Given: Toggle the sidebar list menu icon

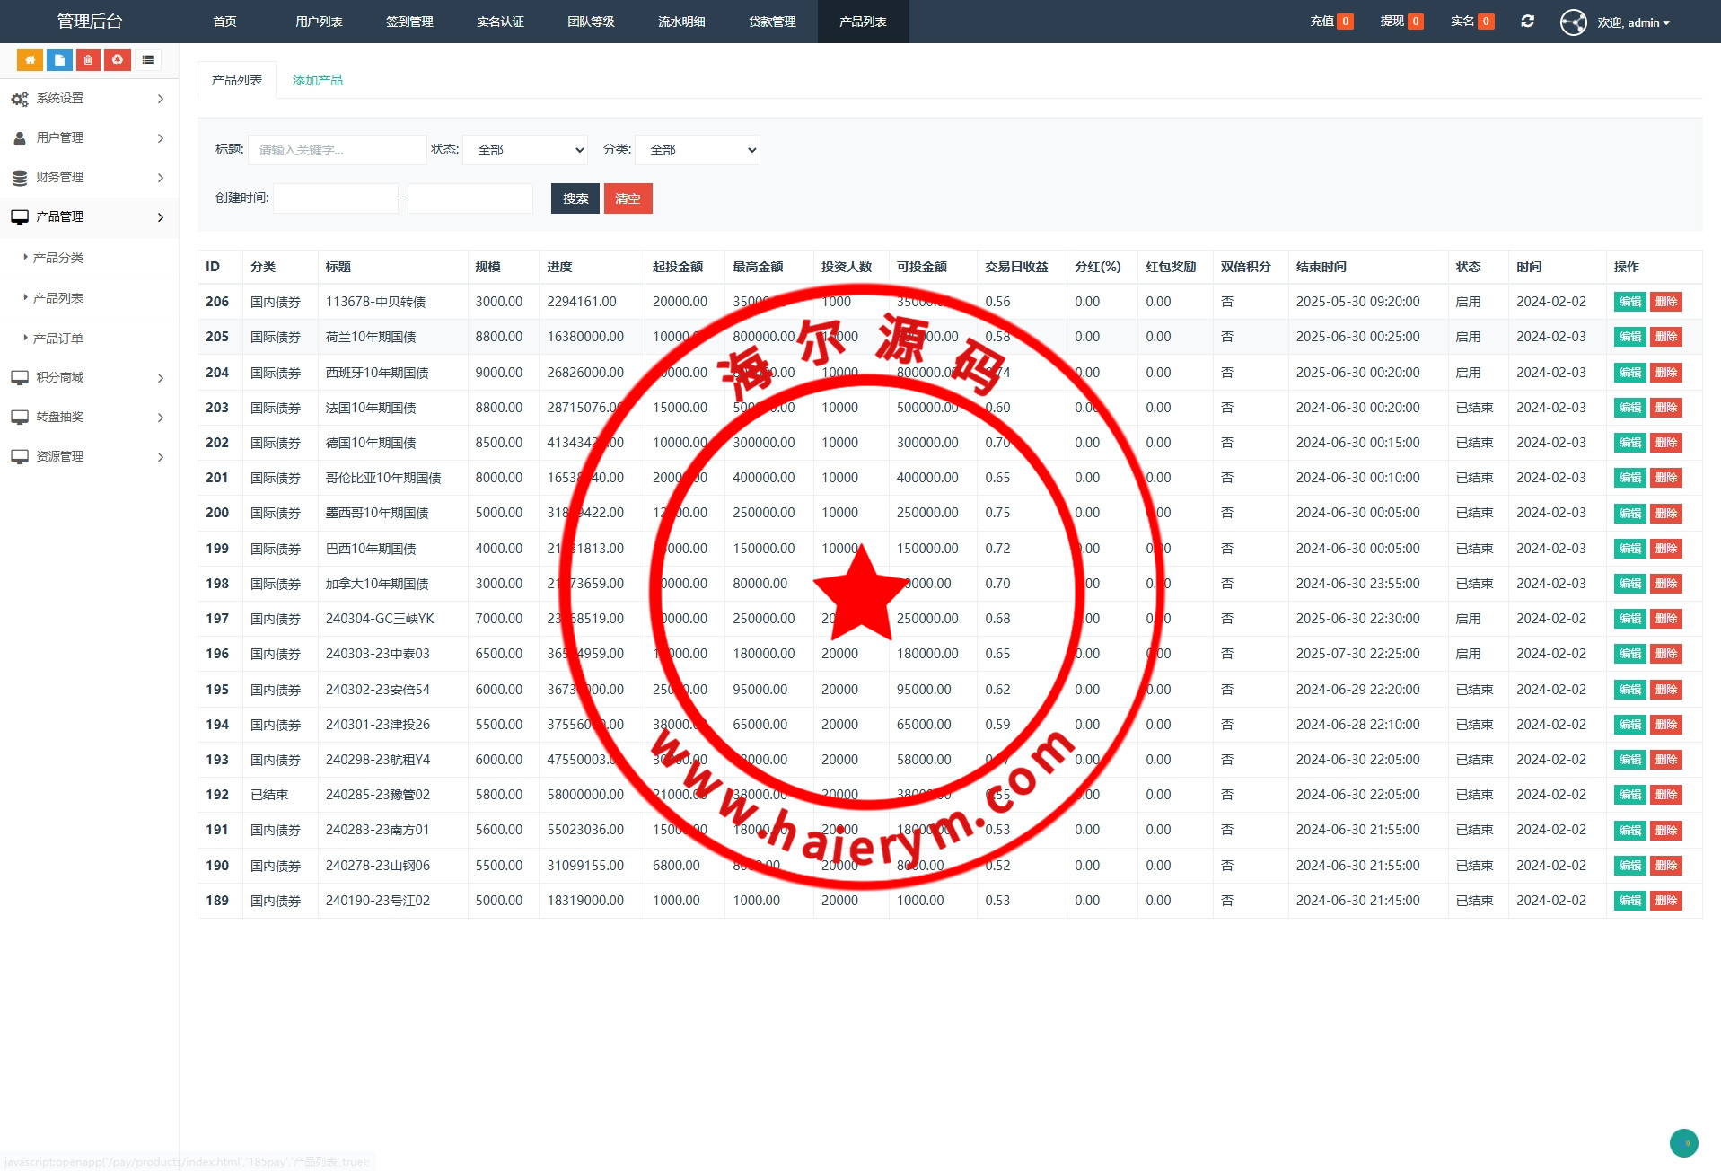Looking at the screenshot, I should 148,60.
